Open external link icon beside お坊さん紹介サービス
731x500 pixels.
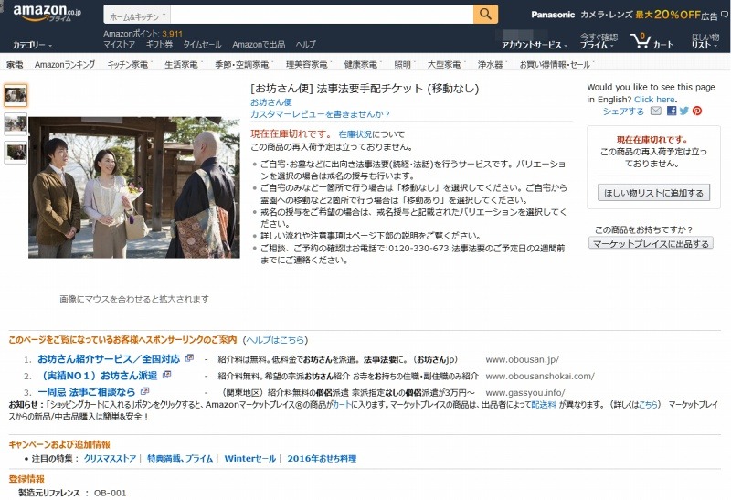(x=189, y=357)
